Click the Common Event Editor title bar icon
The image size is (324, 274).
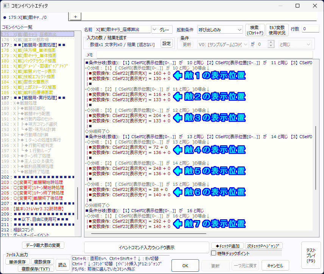(x=6, y=6)
